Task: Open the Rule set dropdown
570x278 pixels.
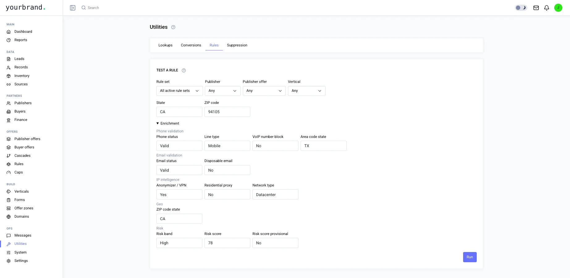Action: (179, 91)
